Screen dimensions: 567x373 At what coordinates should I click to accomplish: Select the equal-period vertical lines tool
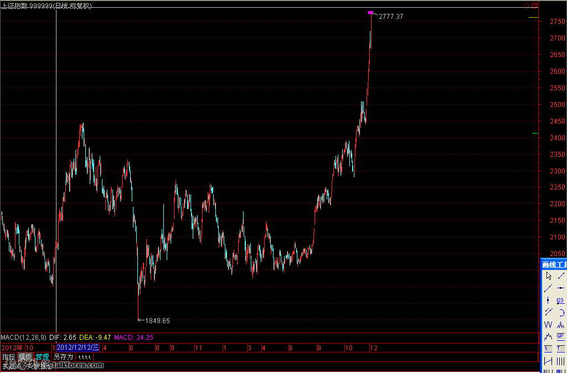(561, 361)
